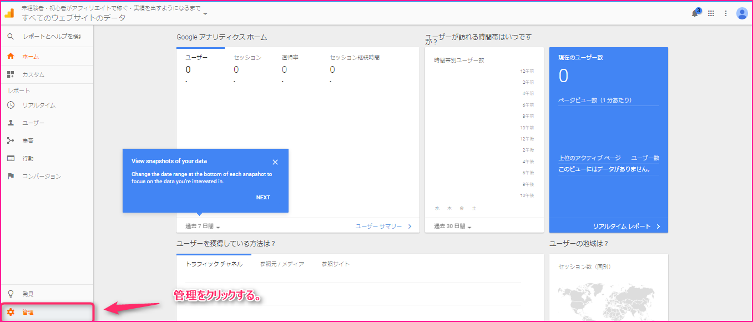
Task: Click the 発見 lightbulb icon
Action: [x=11, y=294]
